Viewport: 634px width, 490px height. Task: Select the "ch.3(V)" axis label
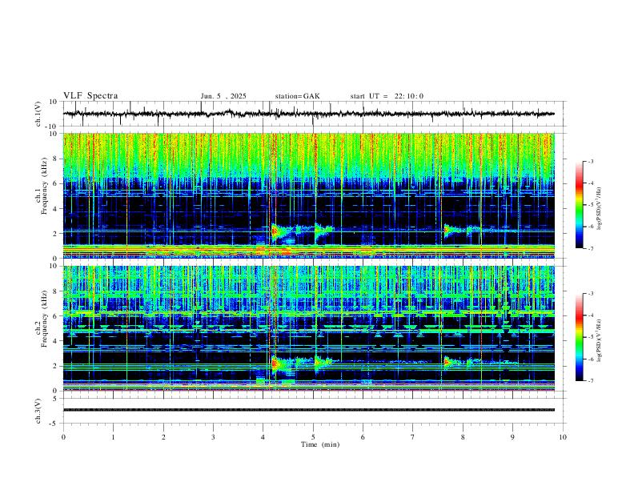[x=38, y=411]
